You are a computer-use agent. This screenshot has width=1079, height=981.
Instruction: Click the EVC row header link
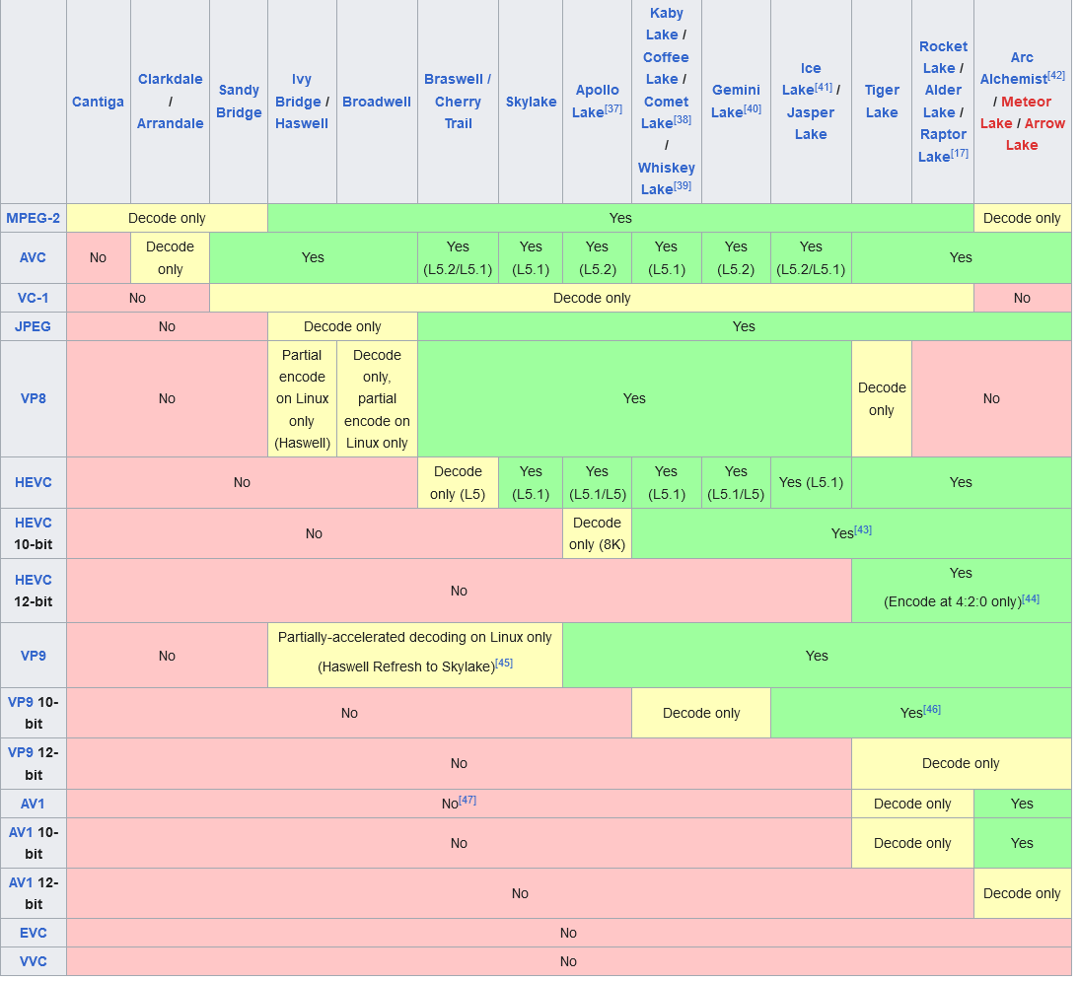click(x=33, y=934)
